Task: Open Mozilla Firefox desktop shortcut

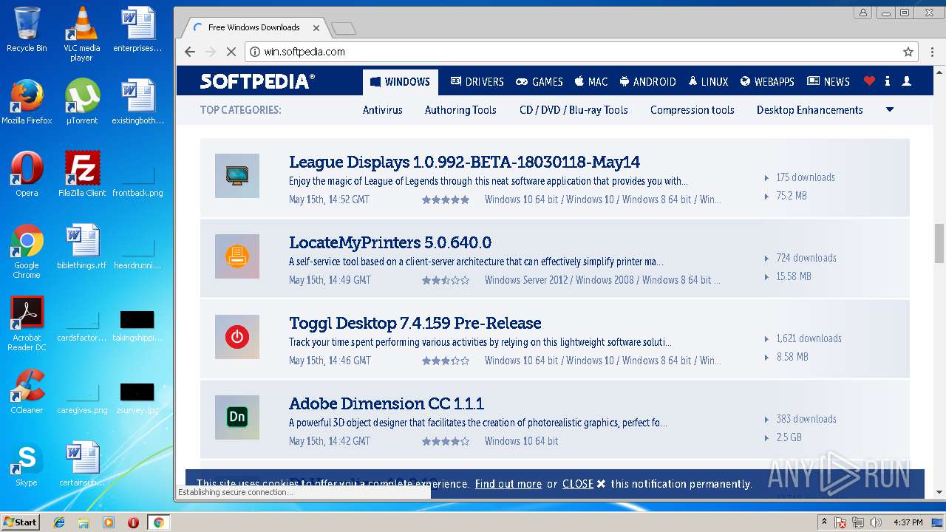Action: point(27,101)
